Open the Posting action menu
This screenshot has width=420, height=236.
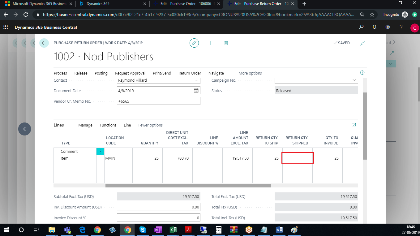click(101, 73)
